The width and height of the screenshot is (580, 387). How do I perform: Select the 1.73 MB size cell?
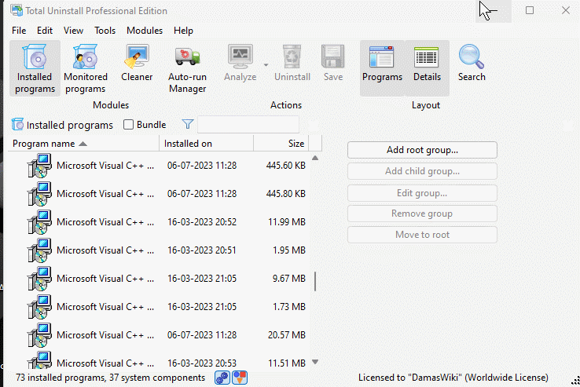coord(289,307)
